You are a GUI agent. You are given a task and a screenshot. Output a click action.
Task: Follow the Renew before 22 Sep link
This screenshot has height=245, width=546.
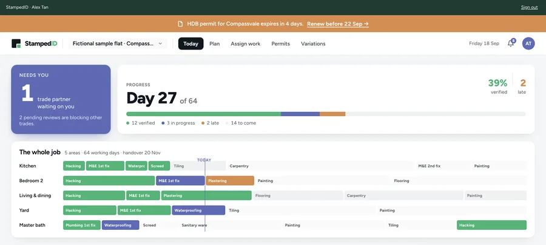[x=338, y=24]
